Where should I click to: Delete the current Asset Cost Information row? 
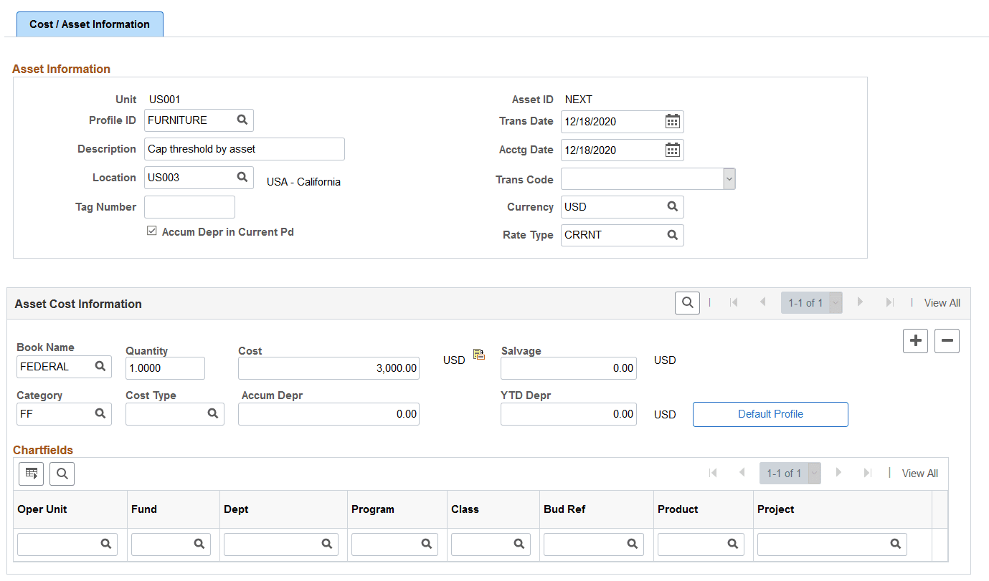[947, 341]
